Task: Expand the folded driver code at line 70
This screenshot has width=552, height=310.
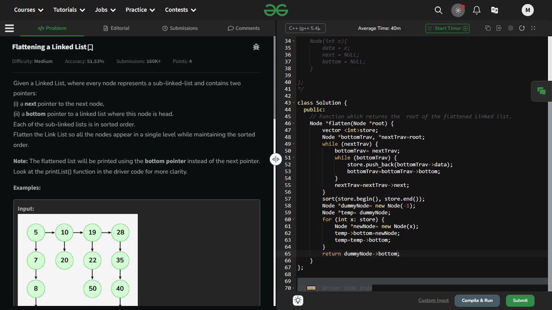Action: click(293, 288)
